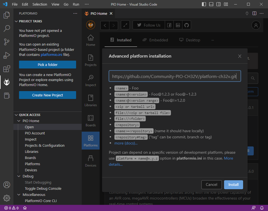Open Libraries in PIO Home sidebar

[x=91, y=101]
